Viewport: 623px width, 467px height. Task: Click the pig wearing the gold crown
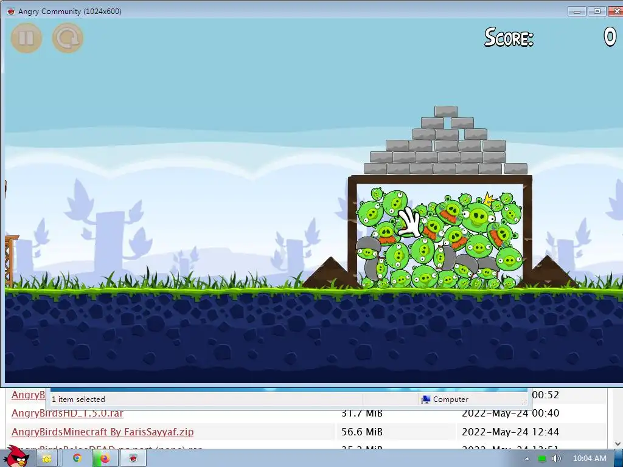[x=478, y=215]
